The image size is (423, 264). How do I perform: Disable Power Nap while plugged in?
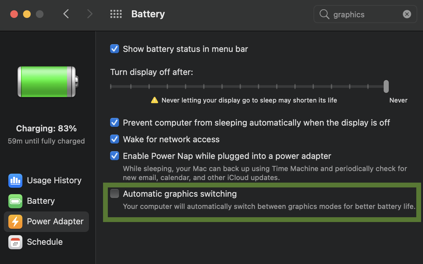point(115,156)
